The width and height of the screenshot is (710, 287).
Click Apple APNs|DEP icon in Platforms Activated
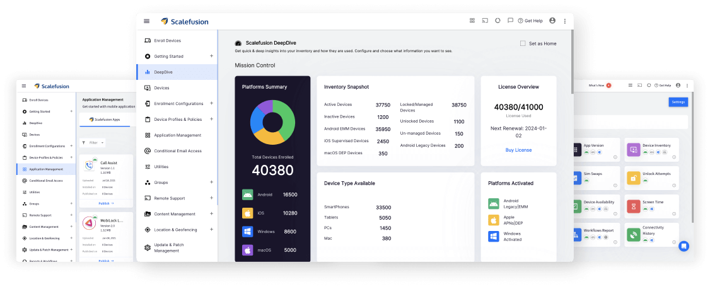pyautogui.click(x=494, y=220)
